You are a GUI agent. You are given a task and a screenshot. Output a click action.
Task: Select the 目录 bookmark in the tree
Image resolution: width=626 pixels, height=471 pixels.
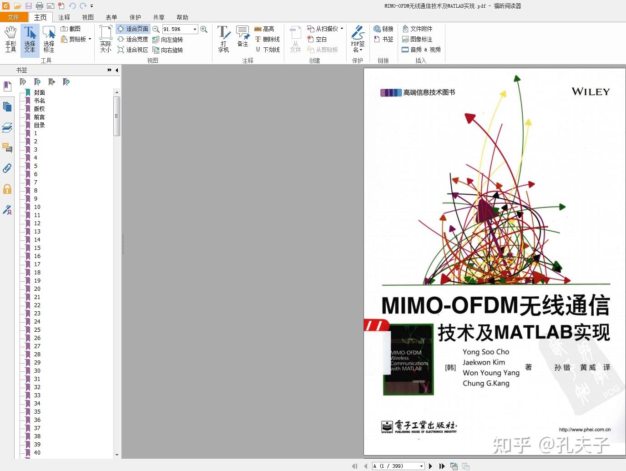pyautogui.click(x=39, y=125)
